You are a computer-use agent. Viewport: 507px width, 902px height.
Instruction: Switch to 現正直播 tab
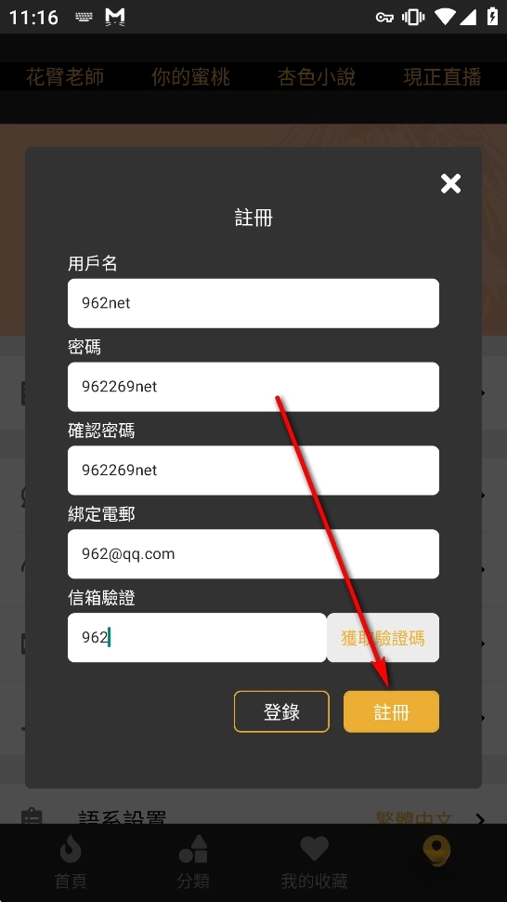pos(442,76)
